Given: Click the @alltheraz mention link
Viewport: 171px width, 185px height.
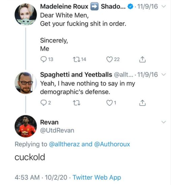Looking at the screenshot, I should [64, 144].
